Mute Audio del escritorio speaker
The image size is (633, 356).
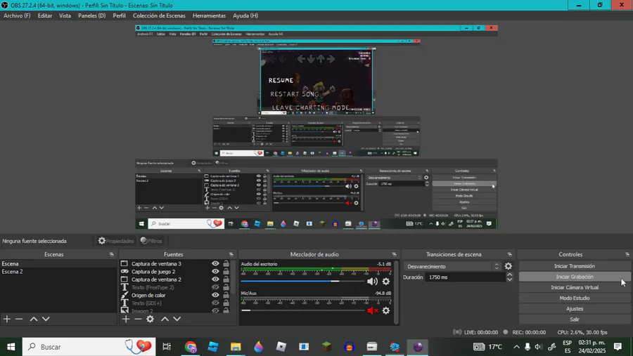pos(372,282)
